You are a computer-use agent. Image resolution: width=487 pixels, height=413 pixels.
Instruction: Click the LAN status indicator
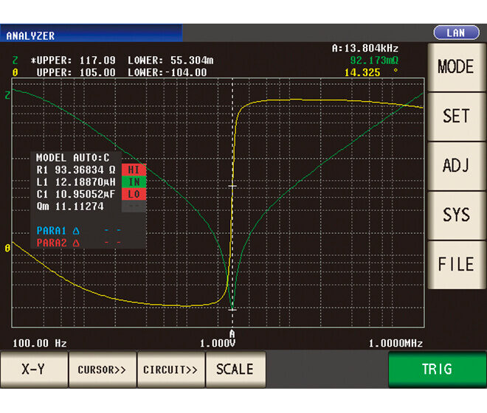click(x=455, y=33)
